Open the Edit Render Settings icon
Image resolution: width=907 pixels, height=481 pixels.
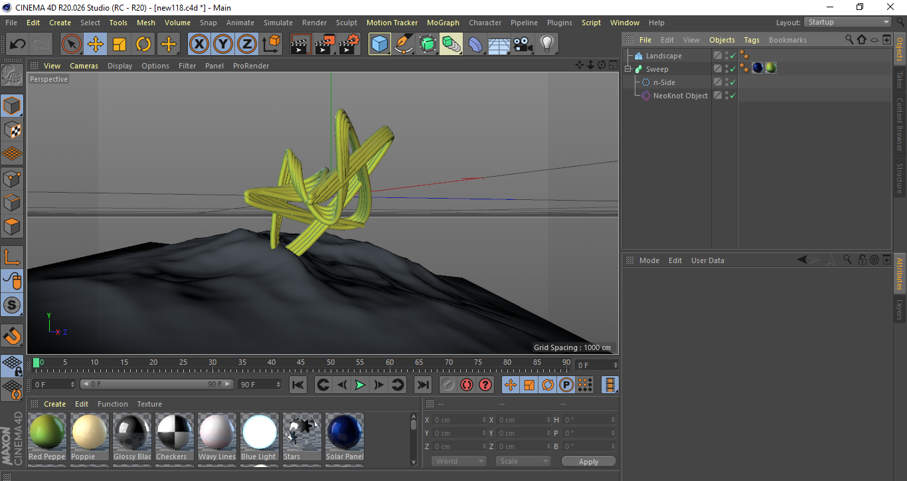[x=349, y=45]
